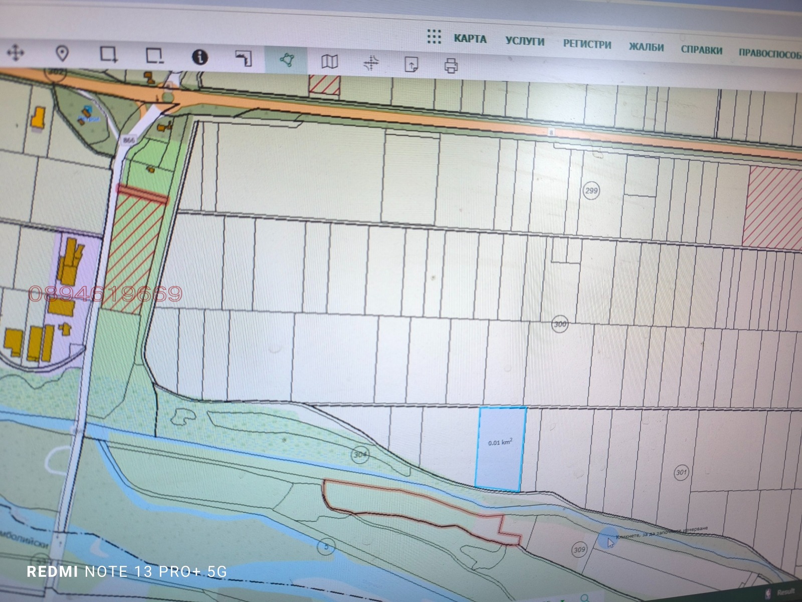This screenshot has width=802, height=602.
Task: Open the ЖАЛБИ section
Action: tap(646, 48)
